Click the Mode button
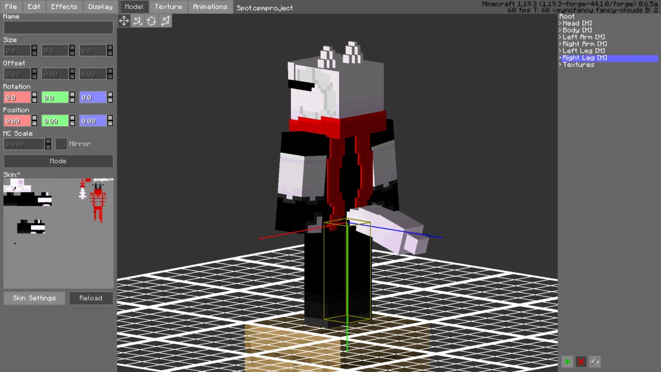The width and height of the screenshot is (661, 372). coord(58,161)
